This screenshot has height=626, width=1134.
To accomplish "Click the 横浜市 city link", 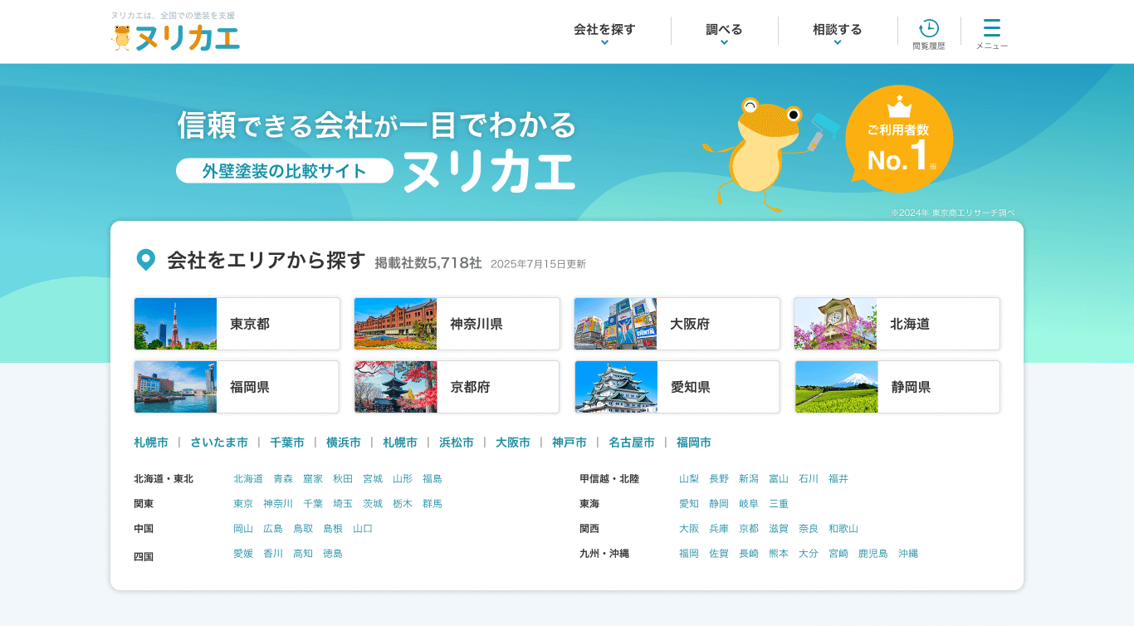I will [x=344, y=443].
